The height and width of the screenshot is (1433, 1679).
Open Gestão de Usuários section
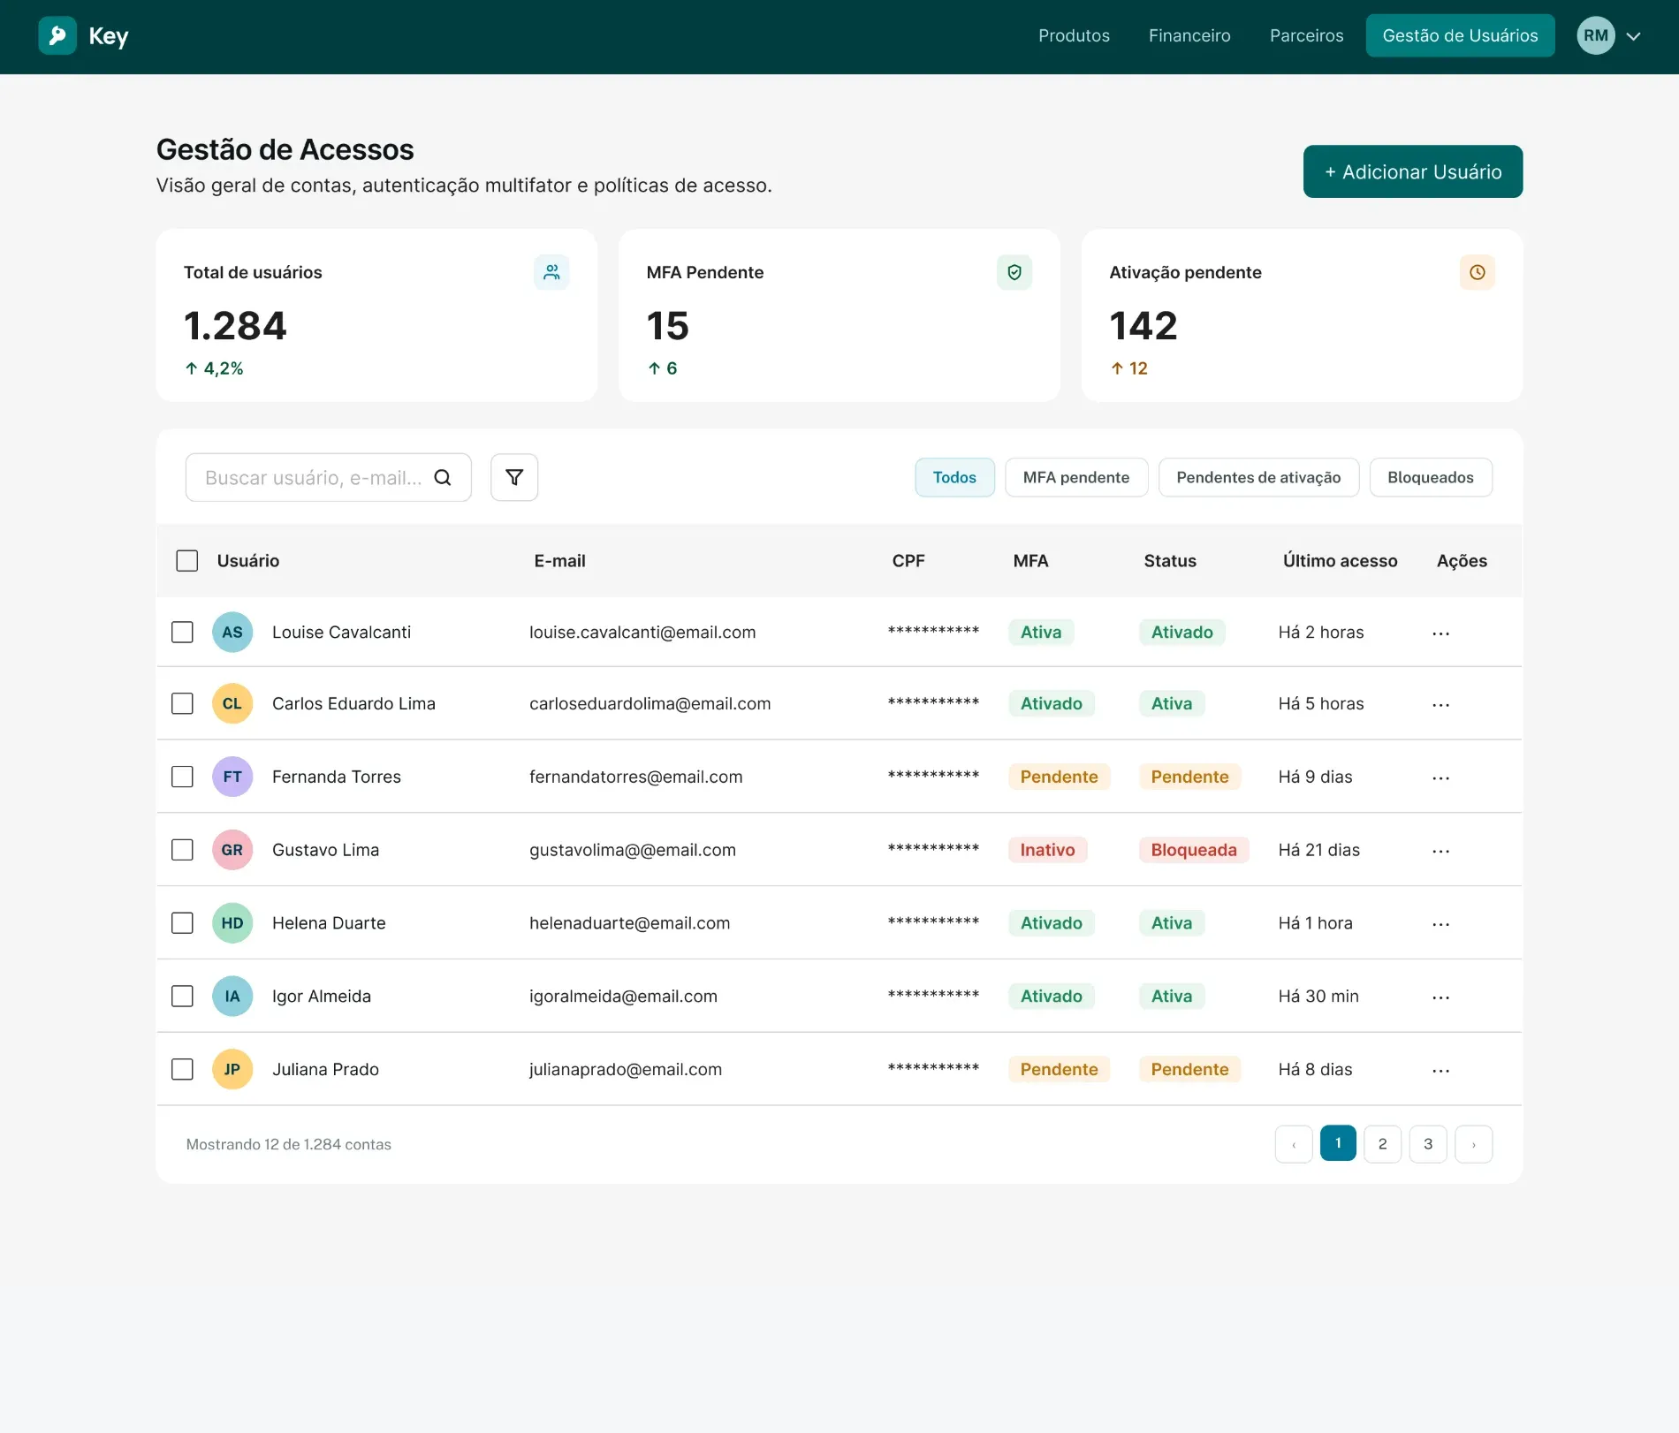(1460, 35)
